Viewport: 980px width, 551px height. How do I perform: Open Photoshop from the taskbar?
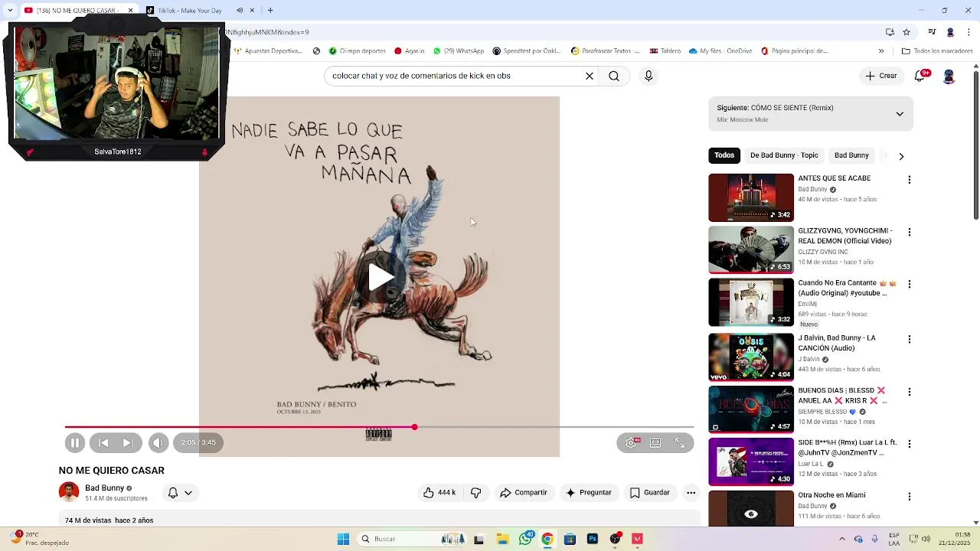(x=593, y=539)
